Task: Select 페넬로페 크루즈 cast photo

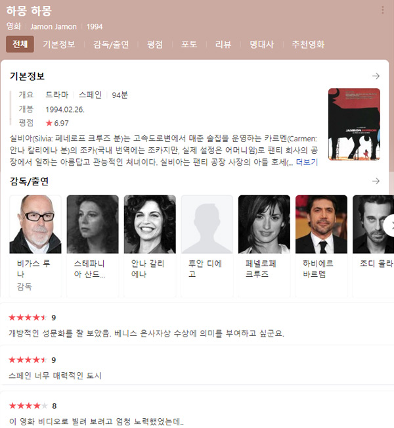Action: tap(264, 224)
